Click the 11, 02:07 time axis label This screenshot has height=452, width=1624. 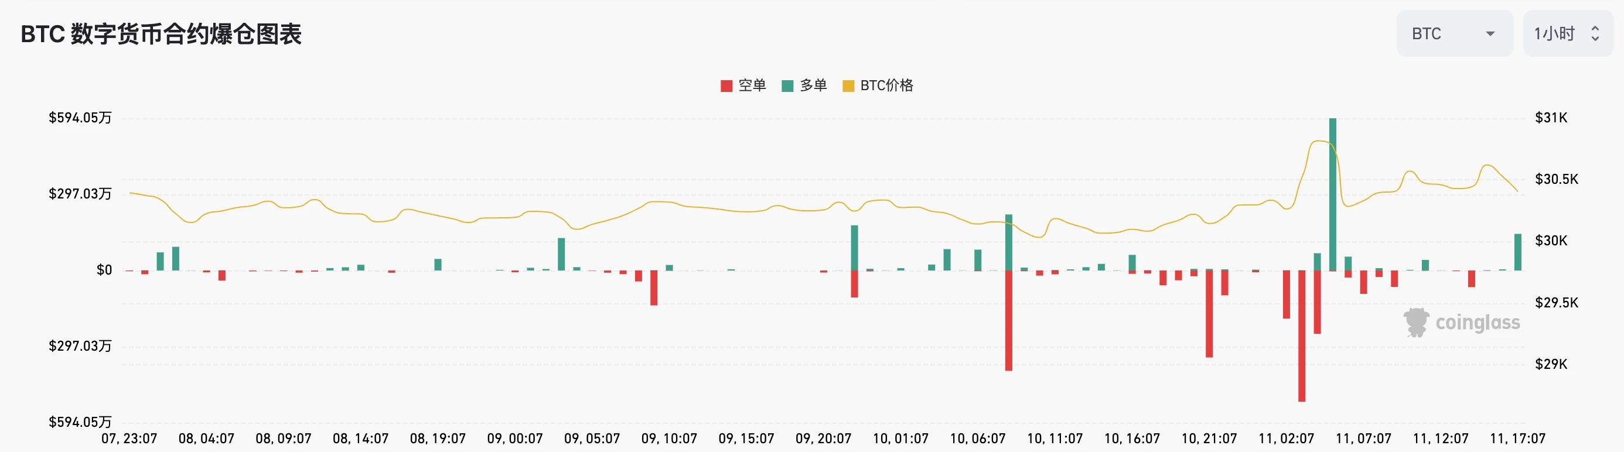pyautogui.click(x=1286, y=439)
